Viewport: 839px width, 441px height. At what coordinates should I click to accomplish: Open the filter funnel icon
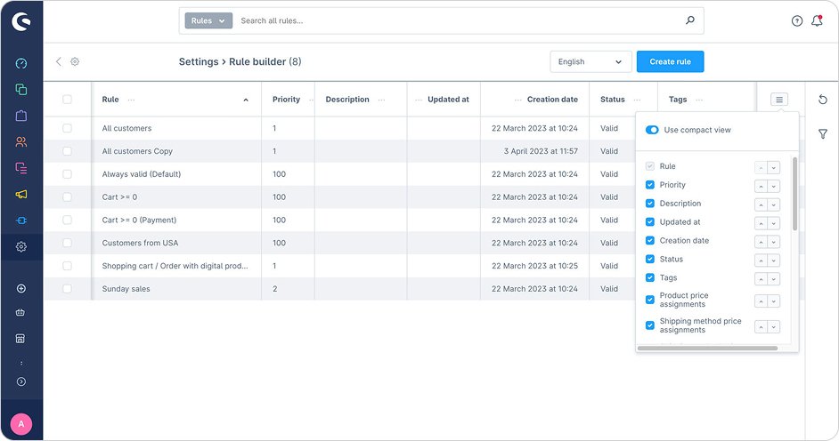click(822, 134)
